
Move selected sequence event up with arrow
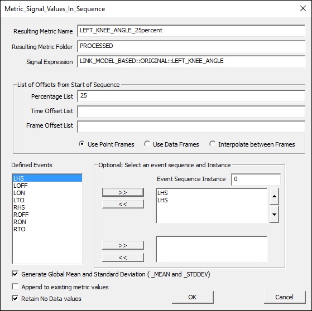coord(274,196)
